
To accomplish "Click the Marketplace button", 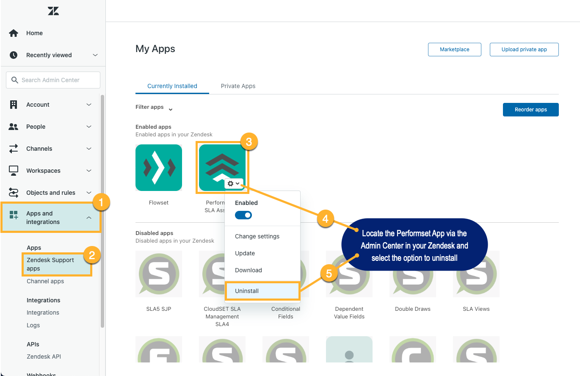I will [455, 49].
